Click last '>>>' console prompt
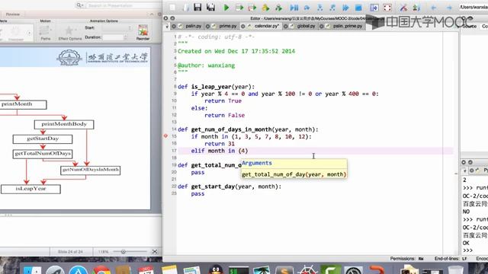 (x=467, y=250)
